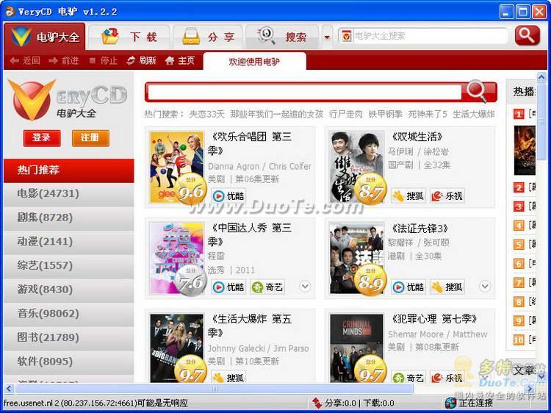Viewport: 551px width, 413px height.
Task: Click the orange 注册 register button
Action: point(90,137)
